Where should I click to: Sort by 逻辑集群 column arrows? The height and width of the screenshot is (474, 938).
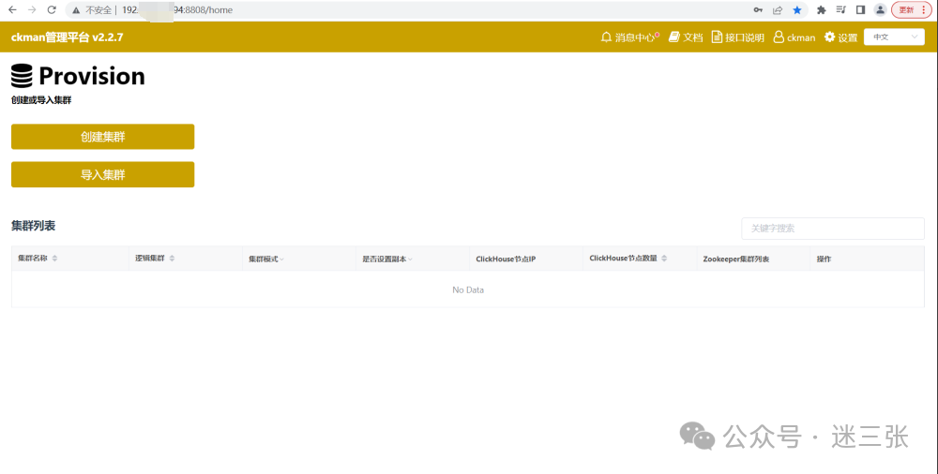pyautogui.click(x=172, y=259)
